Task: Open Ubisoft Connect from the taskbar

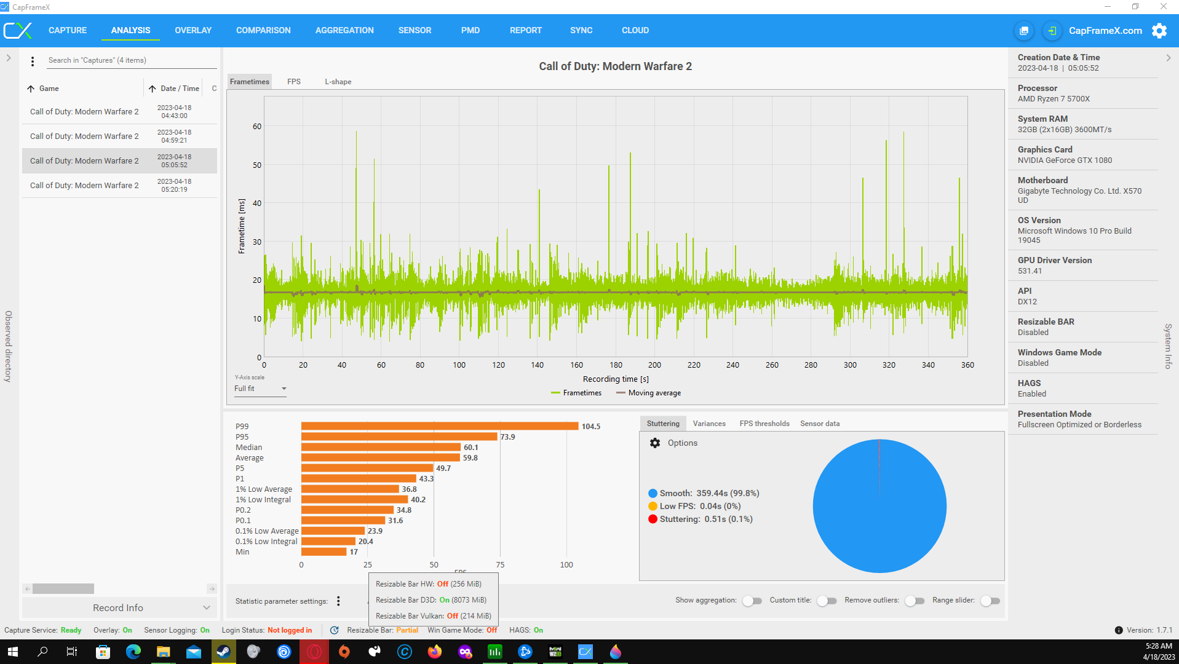Action: click(x=284, y=652)
